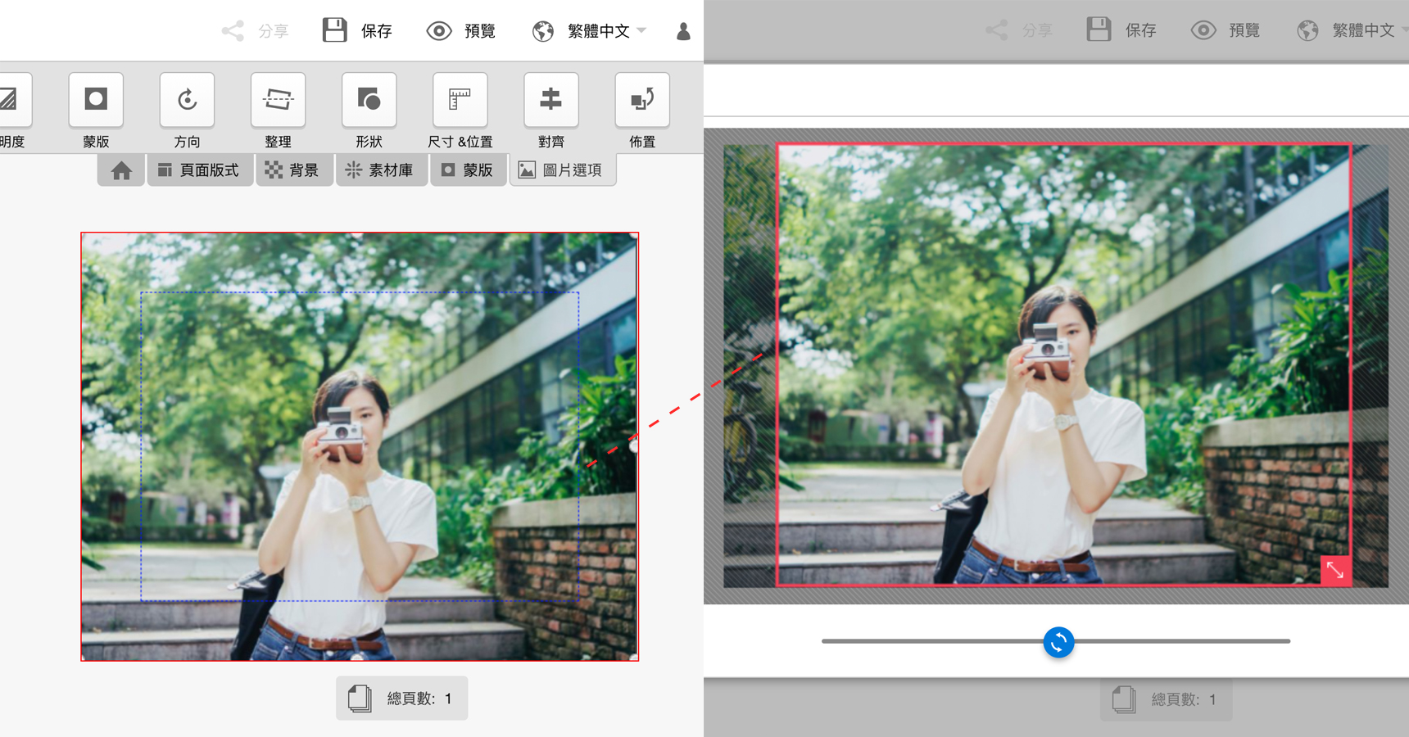1409x737 pixels.
Task: Click the blue rotation slider handle
Action: (1058, 642)
